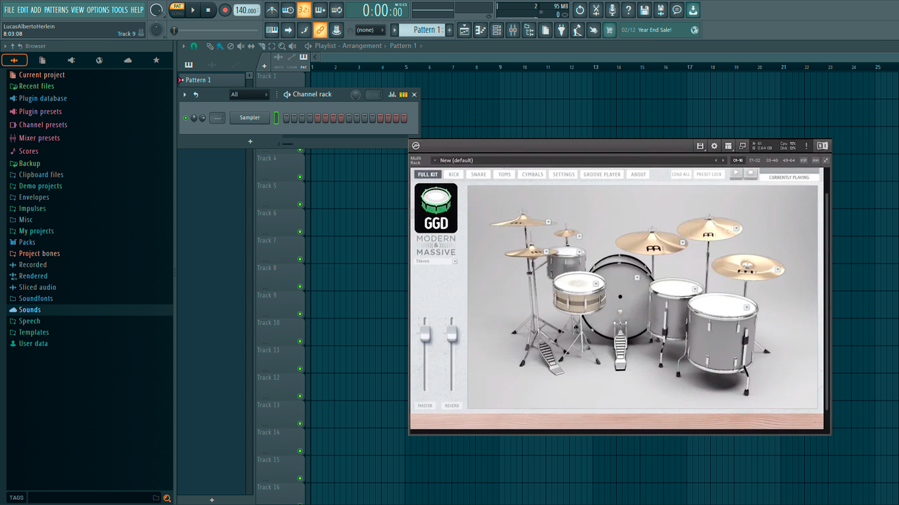Open the content library shopping cart
This screenshot has height=505, width=899.
609,30
